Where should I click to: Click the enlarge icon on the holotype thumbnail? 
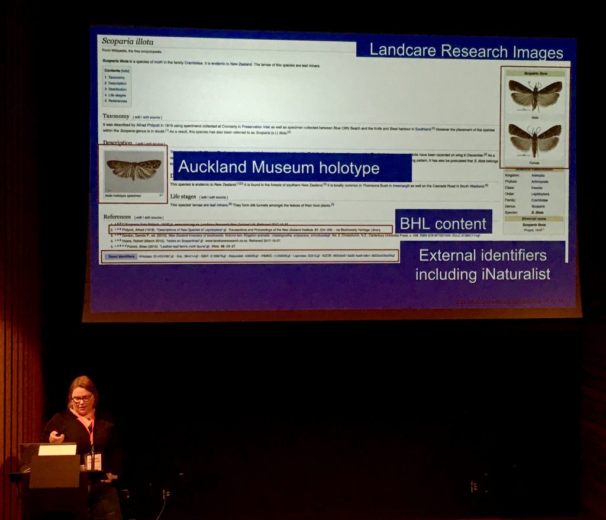click(160, 194)
